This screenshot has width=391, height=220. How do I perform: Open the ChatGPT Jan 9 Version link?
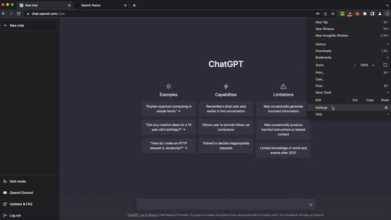142,215
